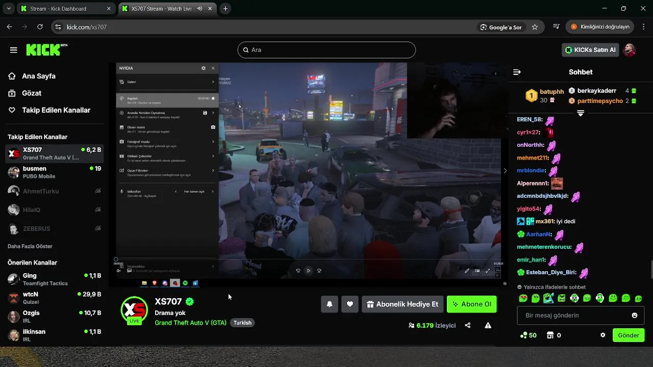Stop recording in the NVIDIA Kaydet row
653x367 pixels.
[213, 98]
